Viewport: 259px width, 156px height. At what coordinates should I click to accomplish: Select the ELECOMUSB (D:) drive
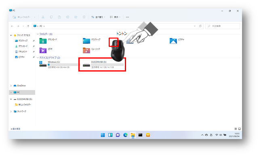tap(102, 64)
